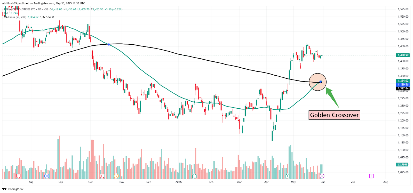Click the published header text with the UTC date
This screenshot has width=413, height=193.
click(x=43, y=3)
